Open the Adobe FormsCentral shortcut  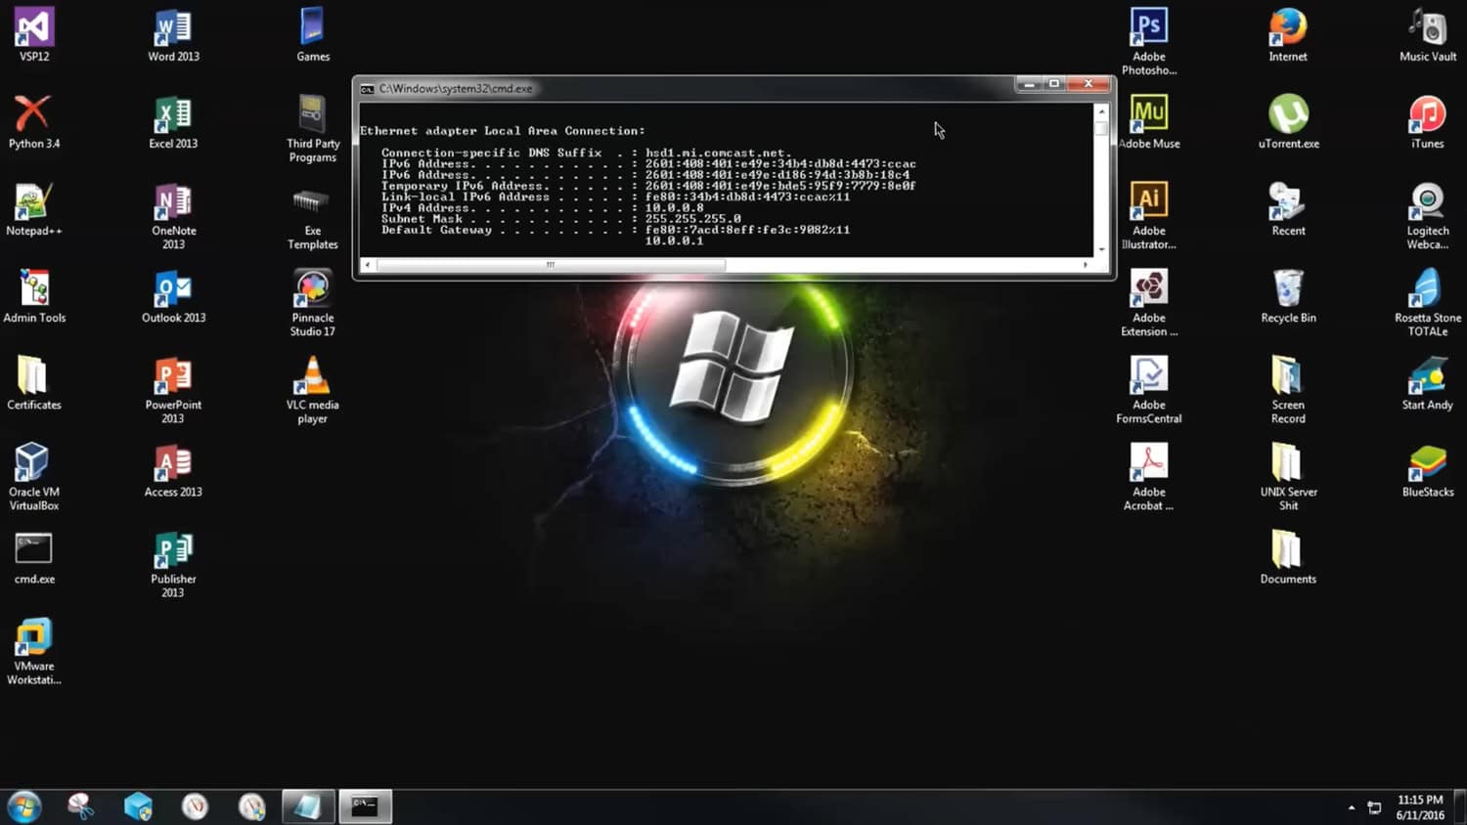click(x=1149, y=390)
